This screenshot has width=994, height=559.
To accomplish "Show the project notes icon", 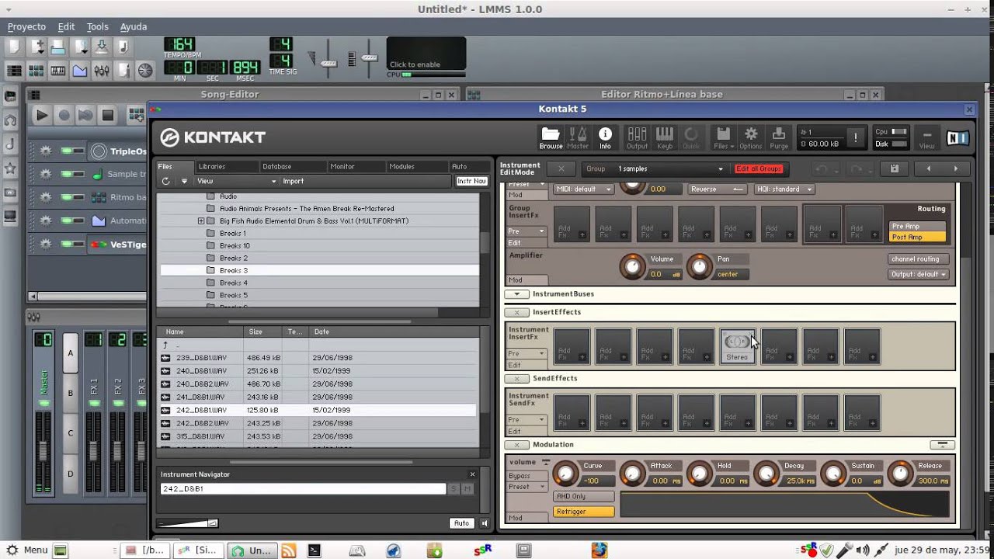I will coord(123,71).
